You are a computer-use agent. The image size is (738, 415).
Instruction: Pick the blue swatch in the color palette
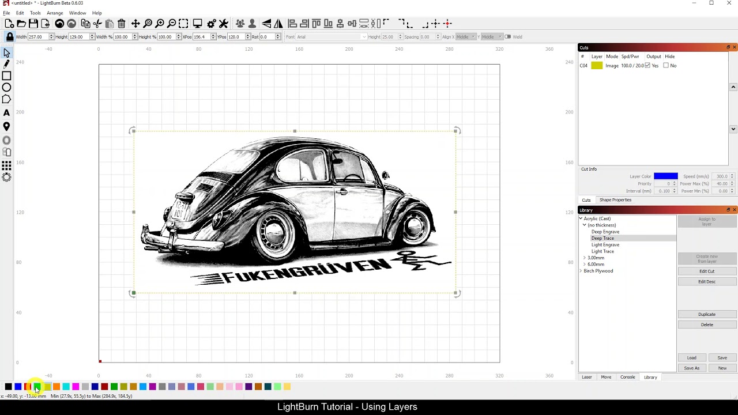pyautogui.click(x=18, y=387)
